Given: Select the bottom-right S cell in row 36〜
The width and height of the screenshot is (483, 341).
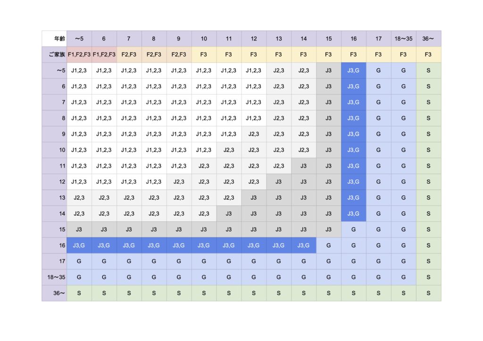Looking at the screenshot, I should pyautogui.click(x=428, y=293).
